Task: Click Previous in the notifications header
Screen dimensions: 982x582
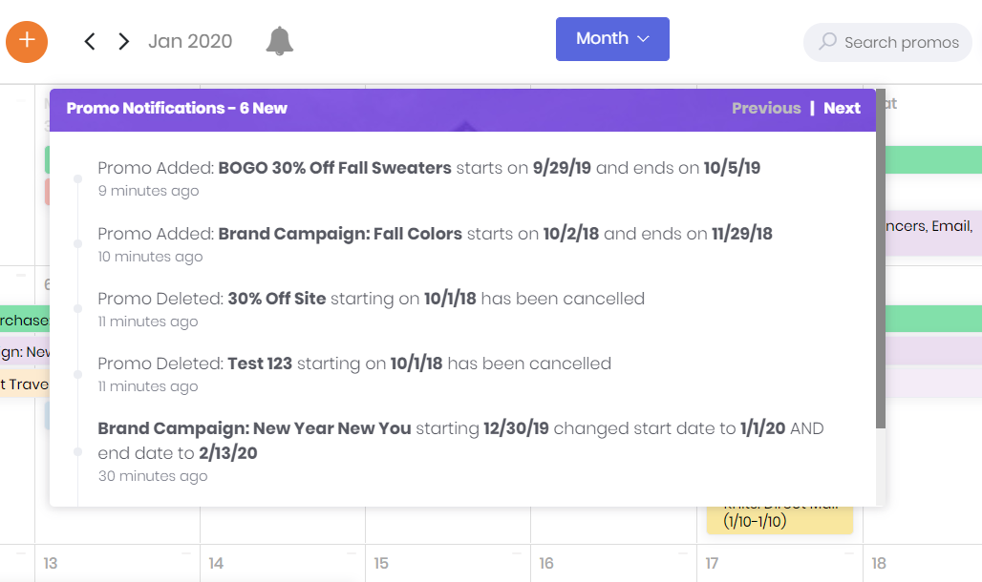Action: coord(766,108)
